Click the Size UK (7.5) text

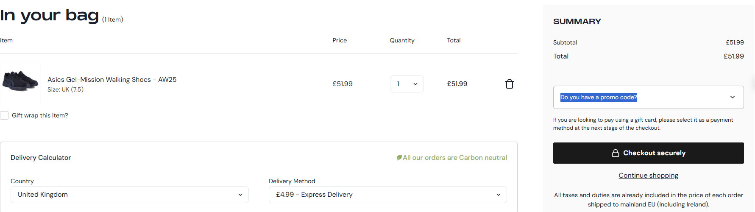tap(65, 89)
